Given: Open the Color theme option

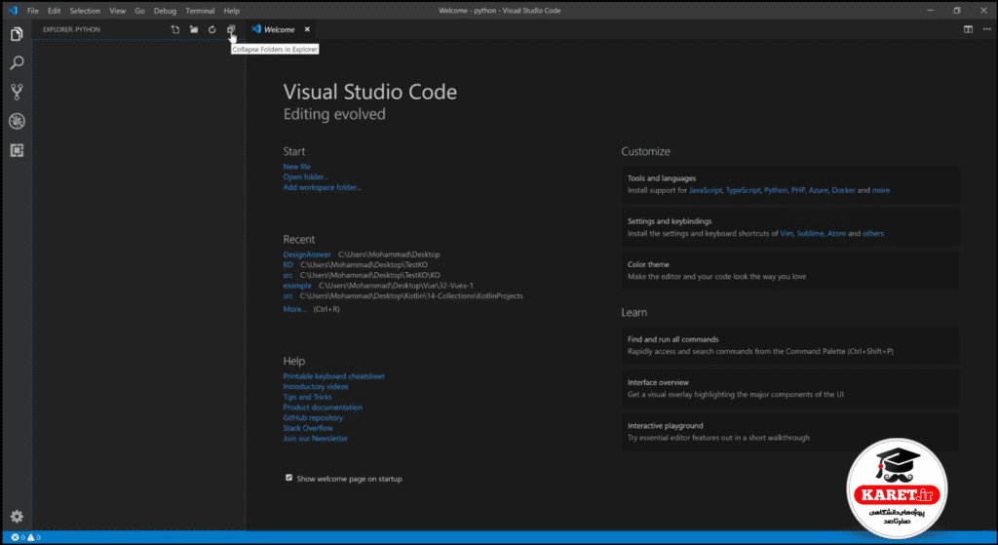Looking at the screenshot, I should (789, 271).
